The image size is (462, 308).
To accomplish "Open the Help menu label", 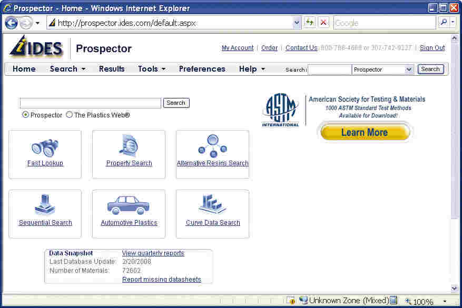I will pyautogui.click(x=248, y=69).
